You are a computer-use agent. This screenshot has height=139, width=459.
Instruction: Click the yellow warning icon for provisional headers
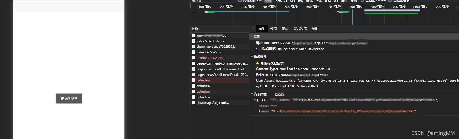[258, 63]
